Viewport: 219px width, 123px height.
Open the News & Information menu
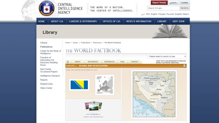pyautogui.click(x=139, y=21)
